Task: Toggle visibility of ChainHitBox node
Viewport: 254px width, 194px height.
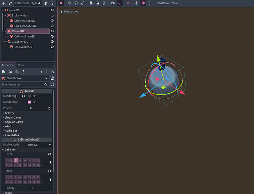Action: (x=52, y=31)
